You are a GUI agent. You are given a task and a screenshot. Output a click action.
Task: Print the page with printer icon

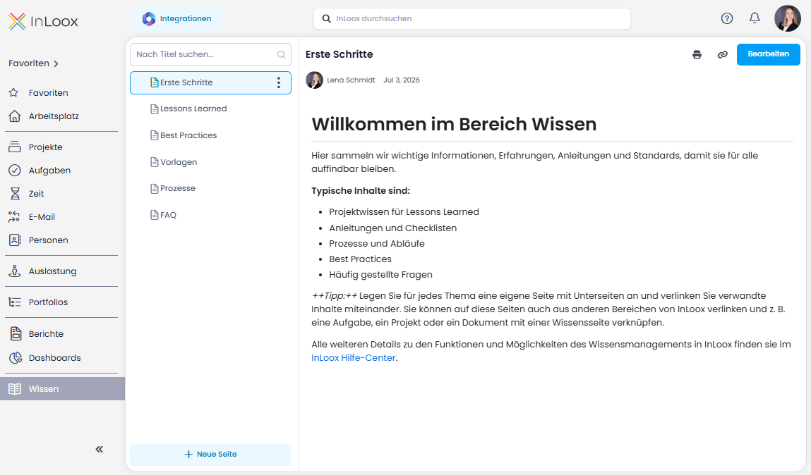[x=697, y=54]
